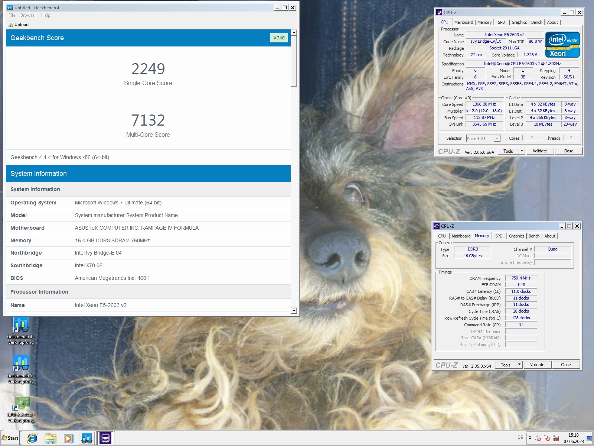Open SPD tab in bottom CPU-Z
The image size is (594, 446).
[499, 236]
